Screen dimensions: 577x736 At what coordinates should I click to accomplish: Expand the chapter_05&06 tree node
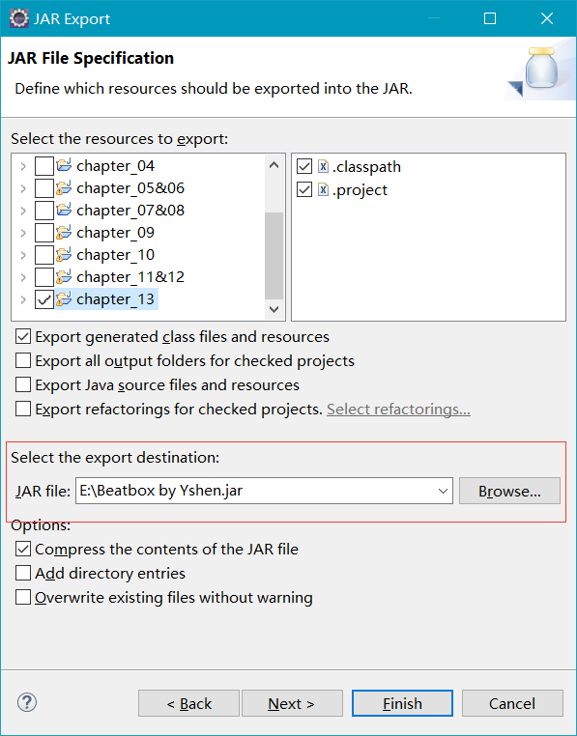23,187
